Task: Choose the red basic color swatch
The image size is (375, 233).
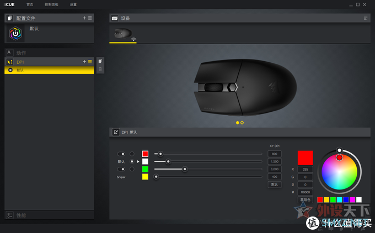Action: point(320,199)
